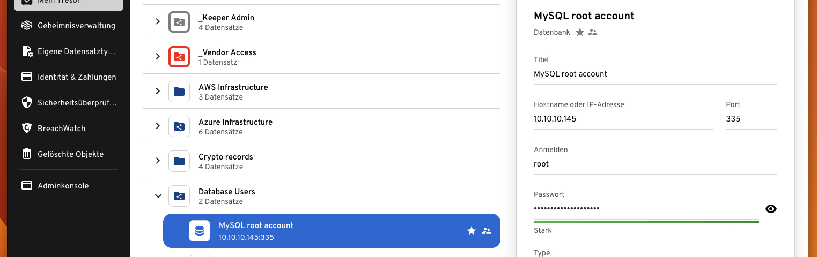The height and width of the screenshot is (257, 817).
Task: Click the Azure Infrastructure shared folder icon
Action: pos(179,126)
